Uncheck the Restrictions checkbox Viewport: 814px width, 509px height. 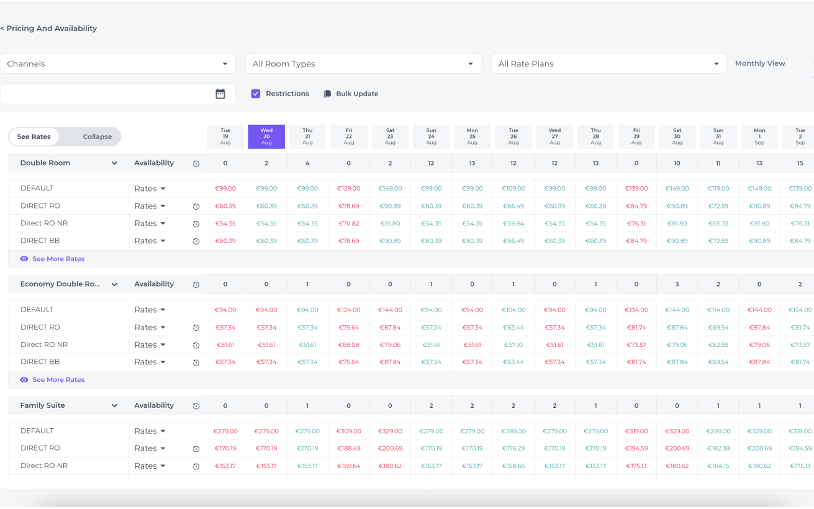click(x=256, y=94)
